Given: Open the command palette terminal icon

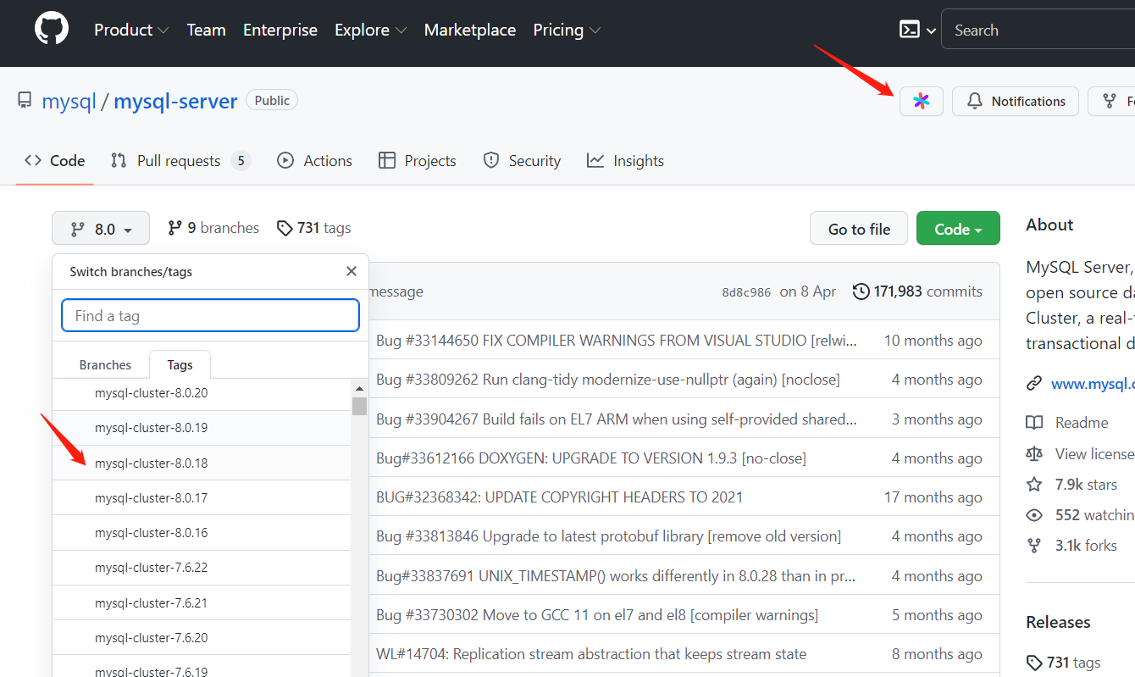Looking at the screenshot, I should coord(910,30).
